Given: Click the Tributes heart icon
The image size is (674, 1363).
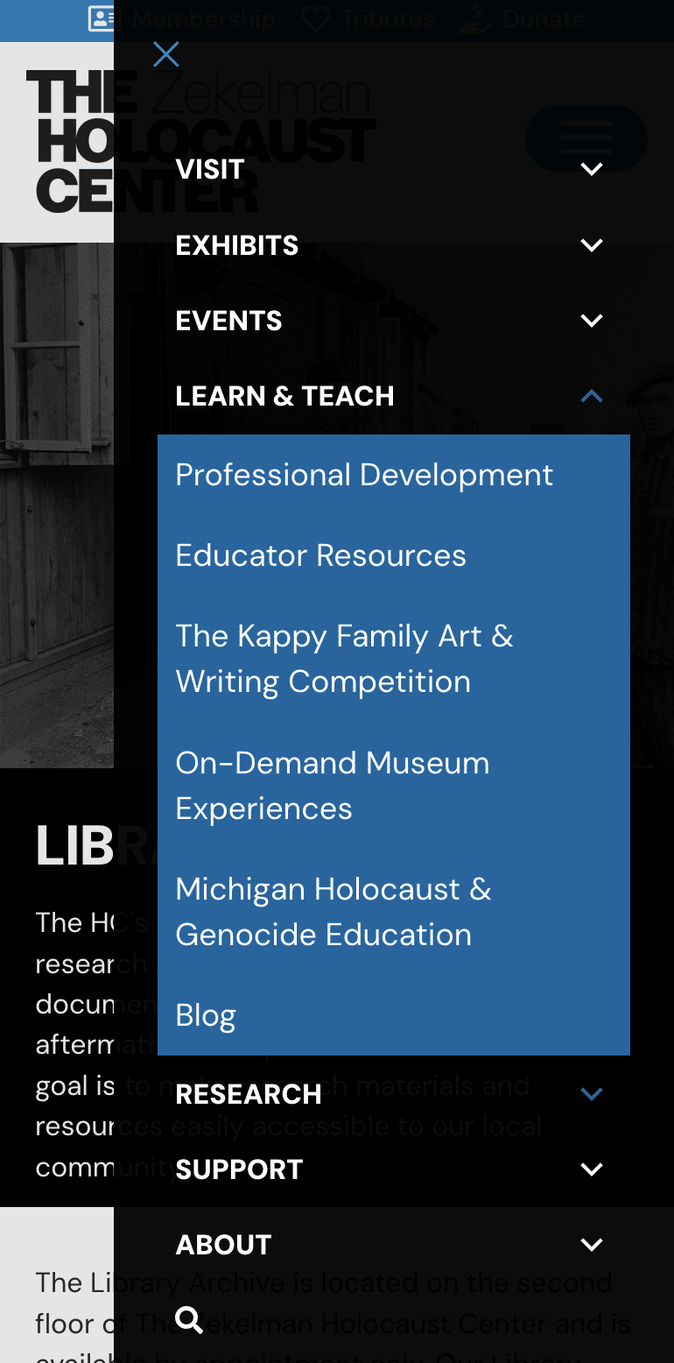Looking at the screenshot, I should [x=315, y=19].
